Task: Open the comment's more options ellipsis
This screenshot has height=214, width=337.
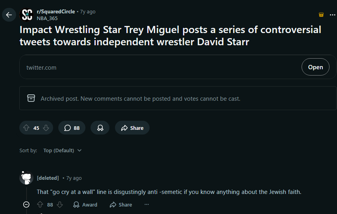Action: click(x=146, y=205)
